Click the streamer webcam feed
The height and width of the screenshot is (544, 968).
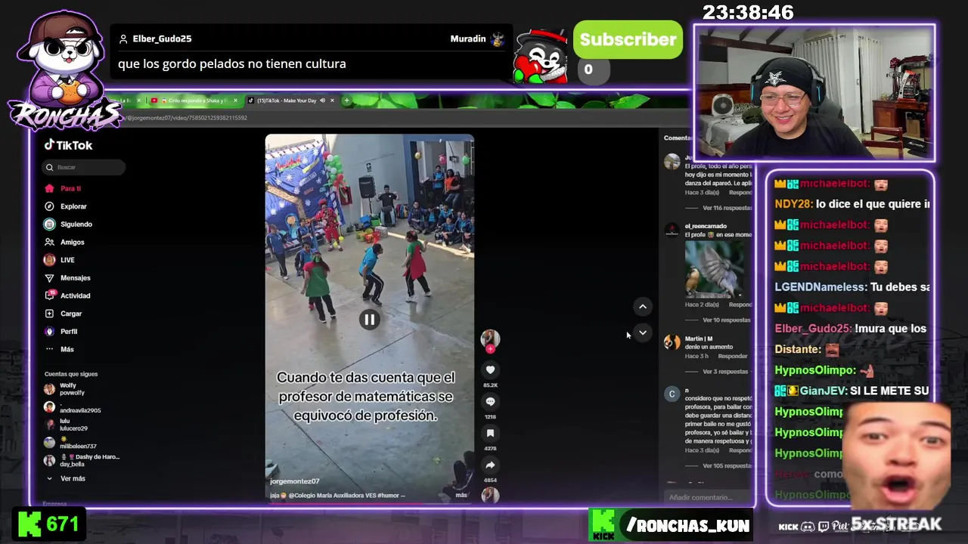click(814, 92)
